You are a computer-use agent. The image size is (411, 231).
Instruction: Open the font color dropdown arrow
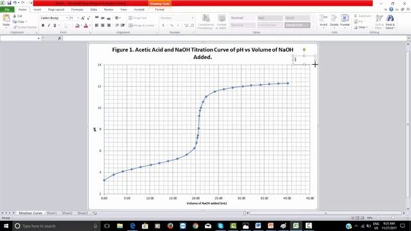[x=89, y=26]
